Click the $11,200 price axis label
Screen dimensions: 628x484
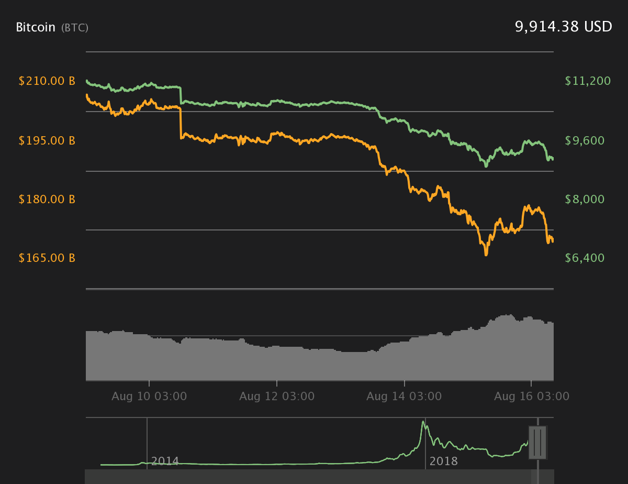coord(588,81)
